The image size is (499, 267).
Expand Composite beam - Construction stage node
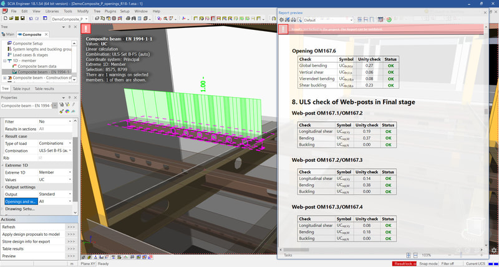(5, 78)
